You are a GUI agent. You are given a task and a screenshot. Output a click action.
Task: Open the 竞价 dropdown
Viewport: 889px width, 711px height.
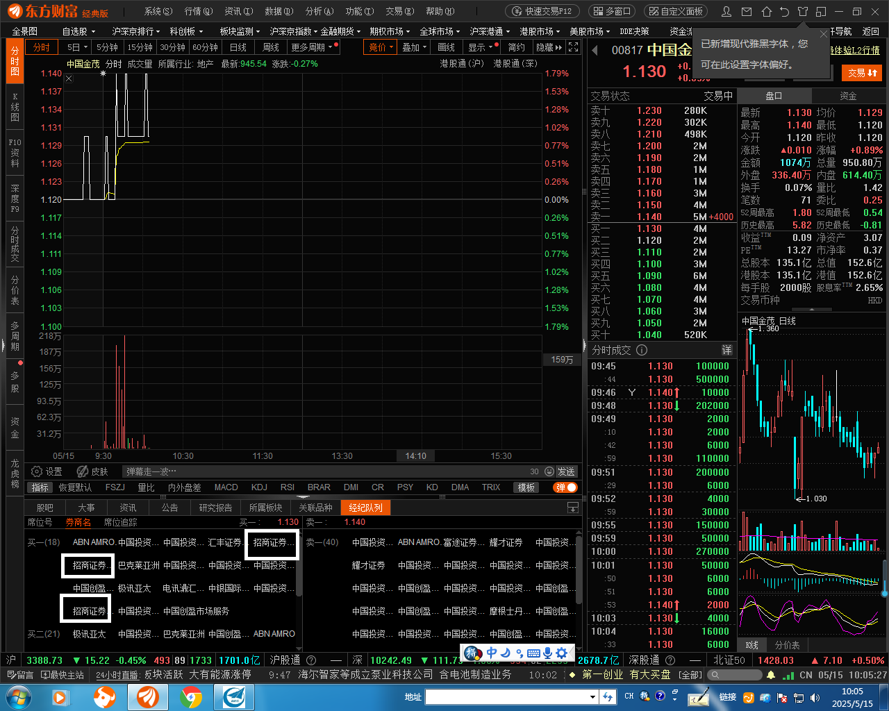pyautogui.click(x=381, y=47)
